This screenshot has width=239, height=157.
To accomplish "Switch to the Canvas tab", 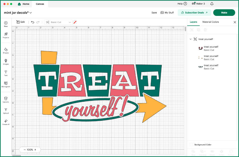I will [40, 4].
